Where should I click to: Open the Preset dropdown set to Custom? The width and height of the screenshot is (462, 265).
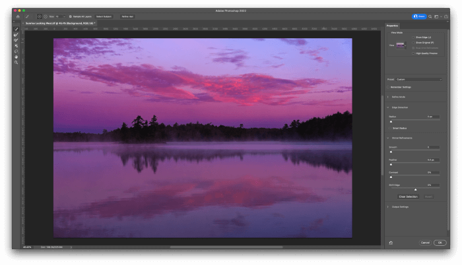tap(418, 79)
